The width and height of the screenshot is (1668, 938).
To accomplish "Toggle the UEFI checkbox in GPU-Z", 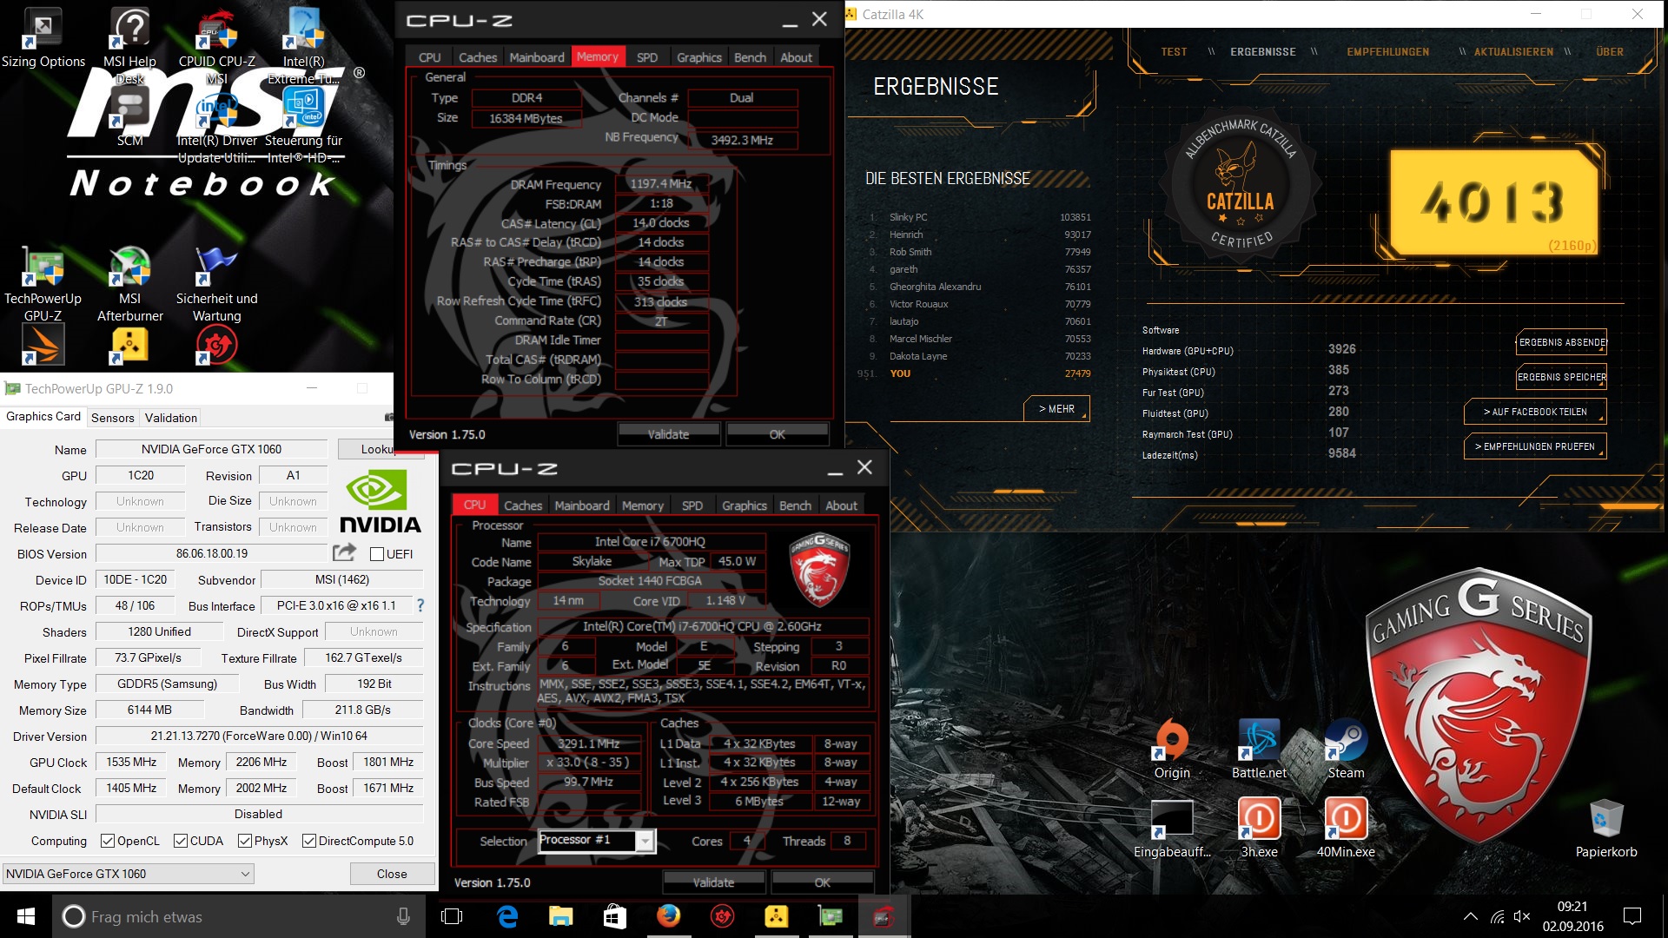I will click(377, 554).
